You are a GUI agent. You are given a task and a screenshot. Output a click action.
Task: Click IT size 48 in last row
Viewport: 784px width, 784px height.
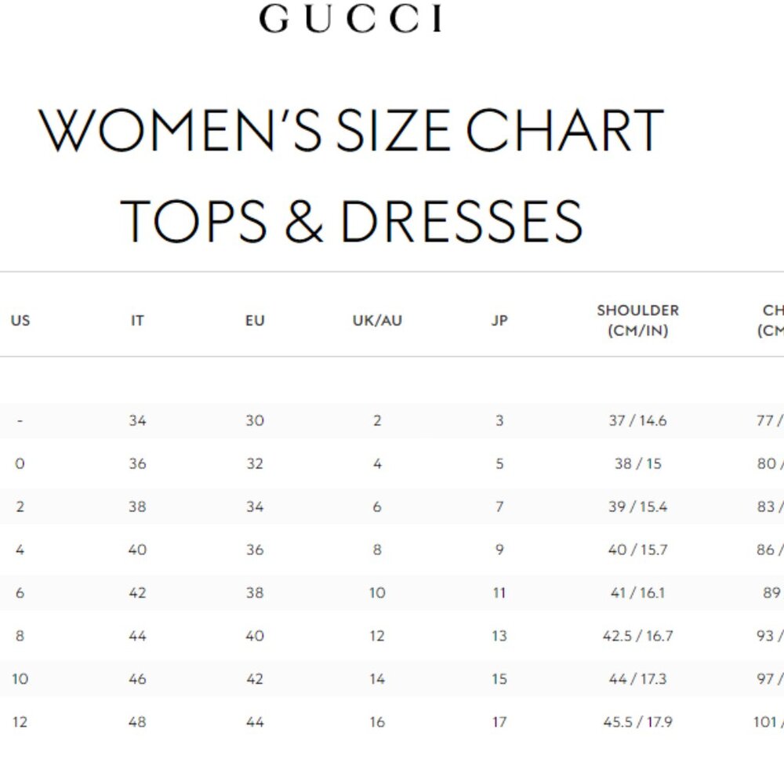click(x=137, y=722)
